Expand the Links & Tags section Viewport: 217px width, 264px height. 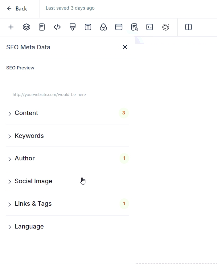(x=33, y=204)
